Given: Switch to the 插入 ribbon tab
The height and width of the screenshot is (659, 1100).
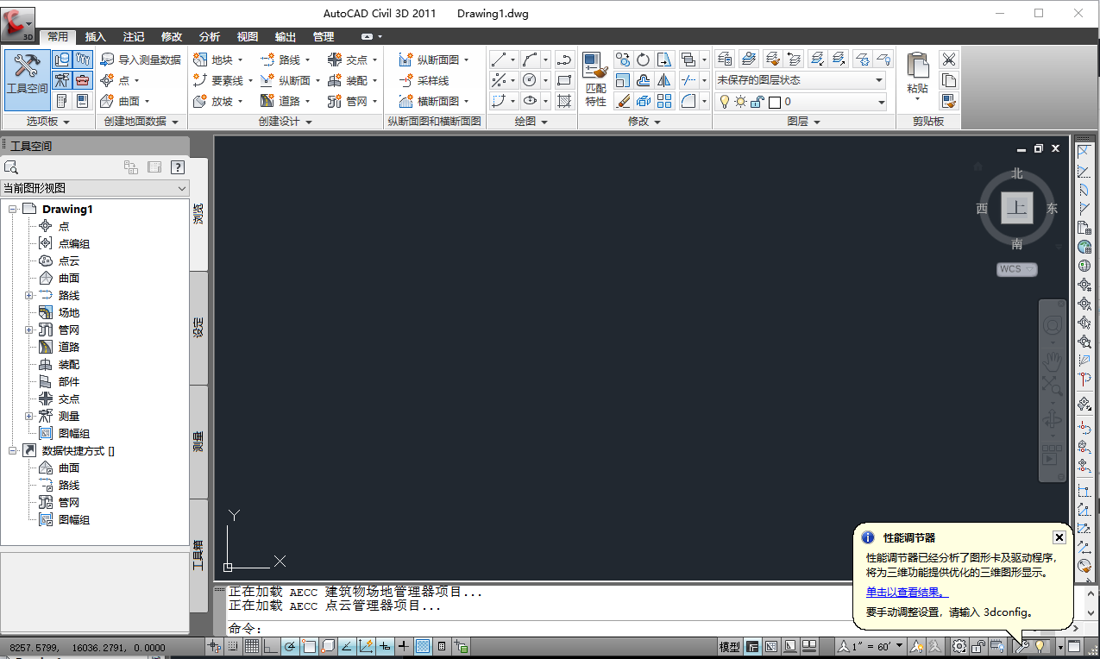Looking at the screenshot, I should tap(95, 37).
